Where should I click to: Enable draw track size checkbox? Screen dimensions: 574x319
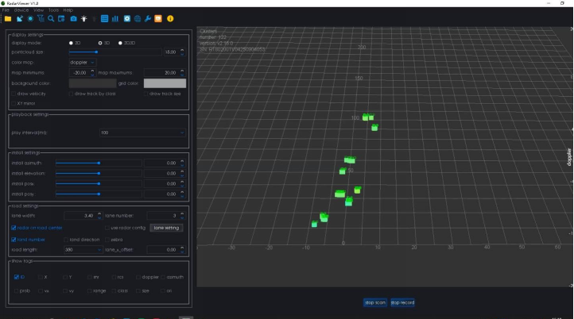146,94
